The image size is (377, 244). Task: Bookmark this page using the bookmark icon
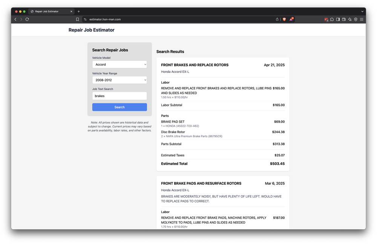(x=78, y=19)
